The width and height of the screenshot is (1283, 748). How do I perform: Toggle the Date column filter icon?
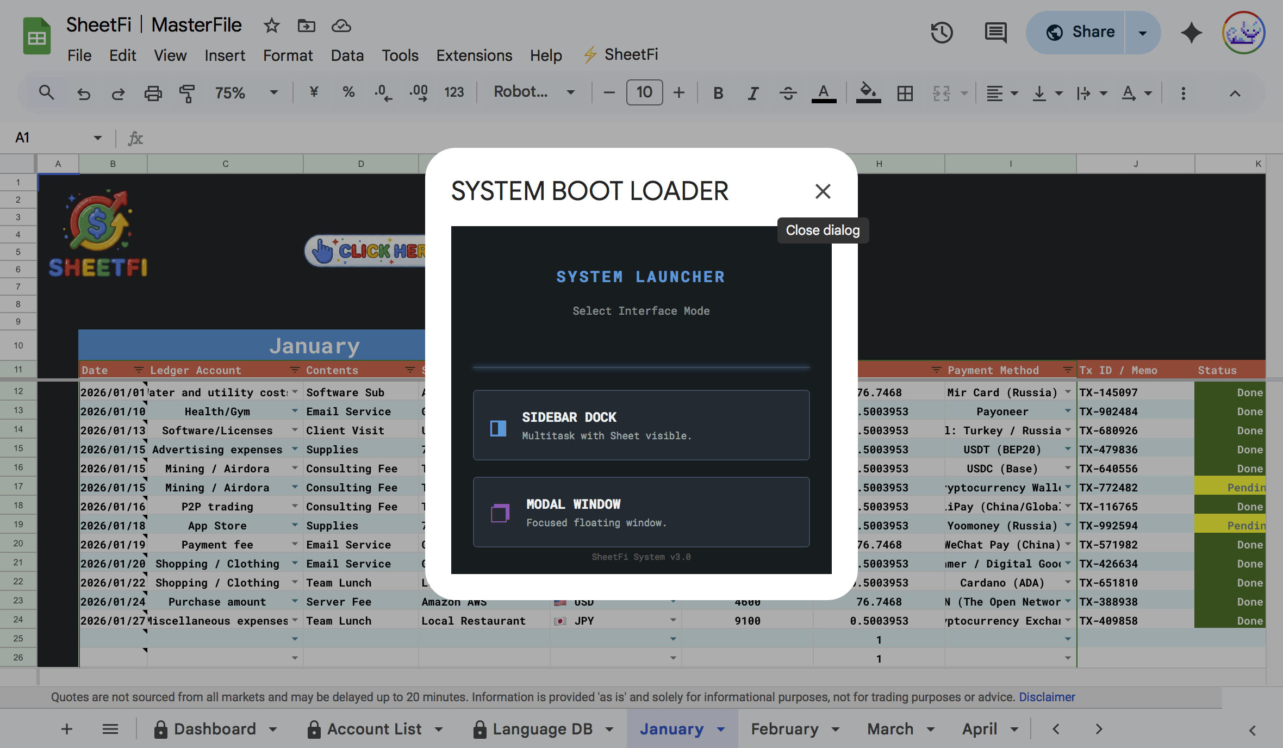[139, 370]
